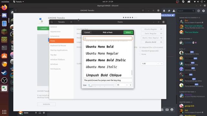This screenshot has width=207, height=116.
Task: Focus the font search field
Action: tap(108, 38)
